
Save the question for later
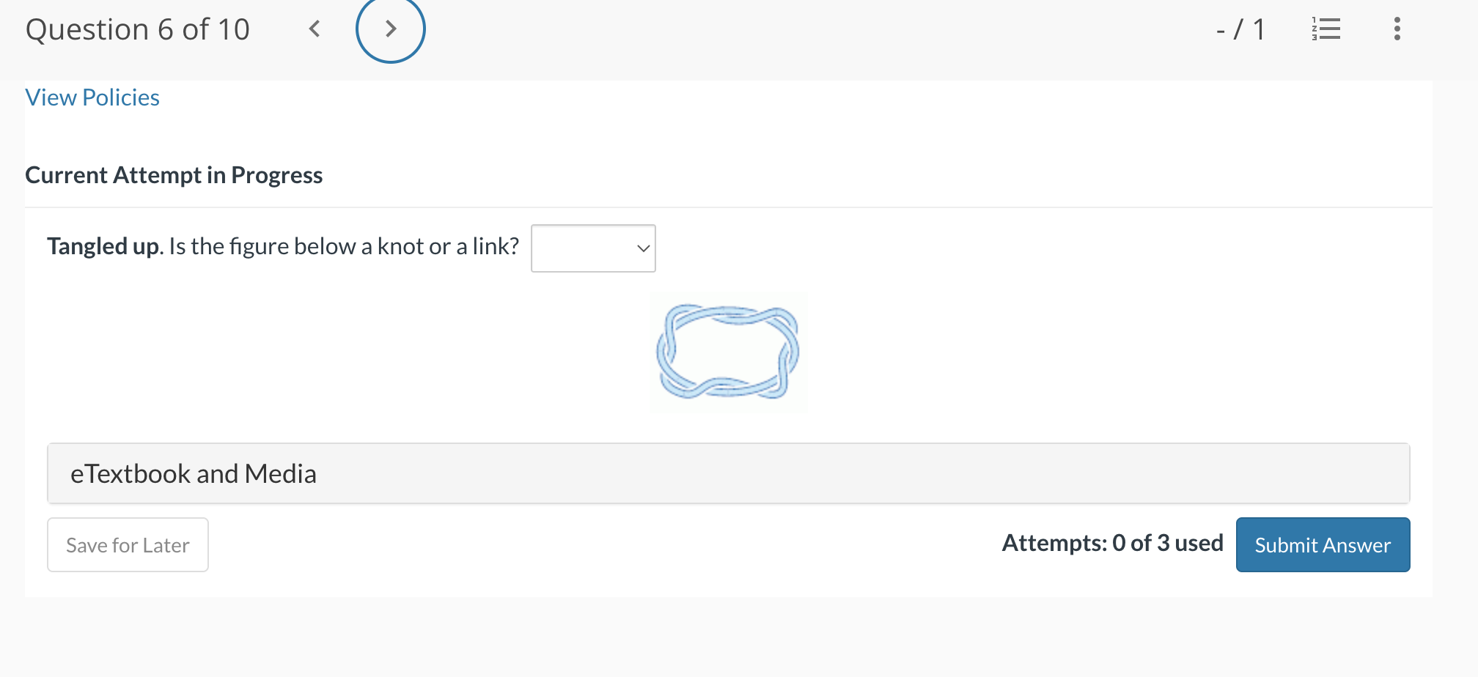click(128, 544)
